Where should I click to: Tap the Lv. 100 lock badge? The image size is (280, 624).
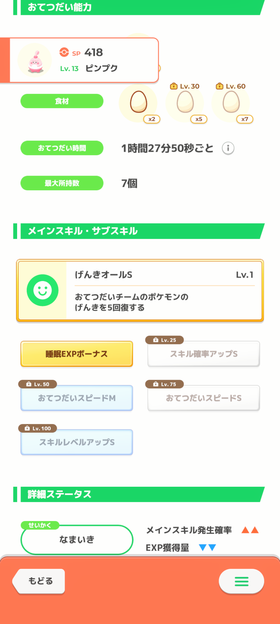(38, 428)
